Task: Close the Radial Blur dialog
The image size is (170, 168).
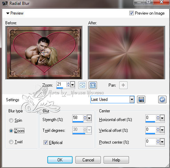Action: click(x=161, y=2)
